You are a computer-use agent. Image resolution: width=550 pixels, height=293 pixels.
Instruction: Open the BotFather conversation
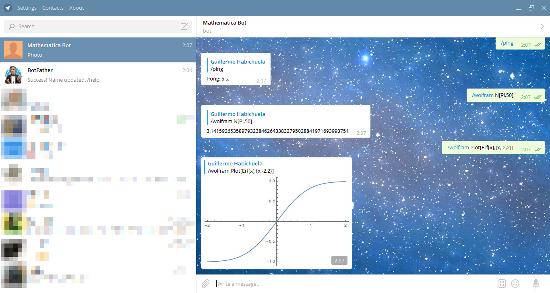click(98, 75)
